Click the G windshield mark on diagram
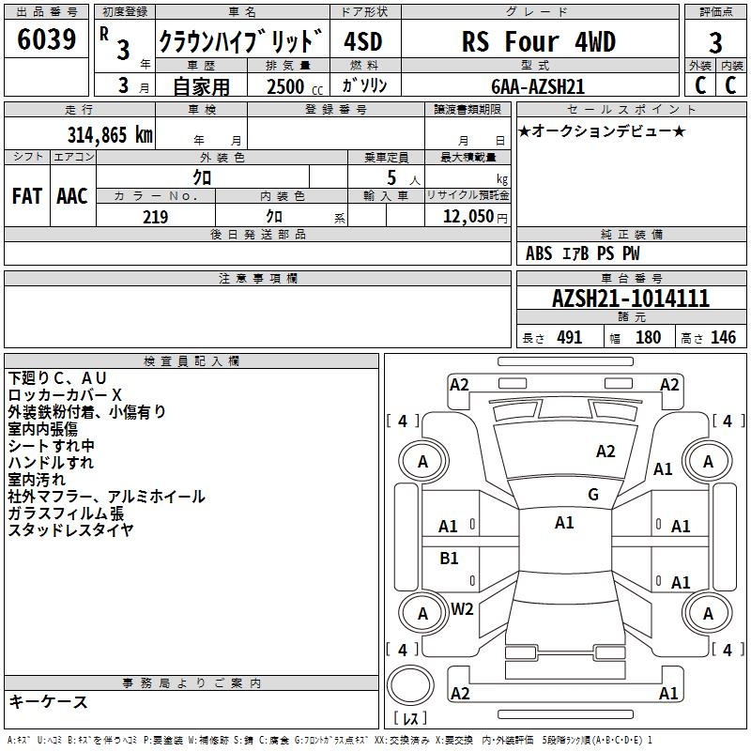751x751 pixels. [593, 495]
